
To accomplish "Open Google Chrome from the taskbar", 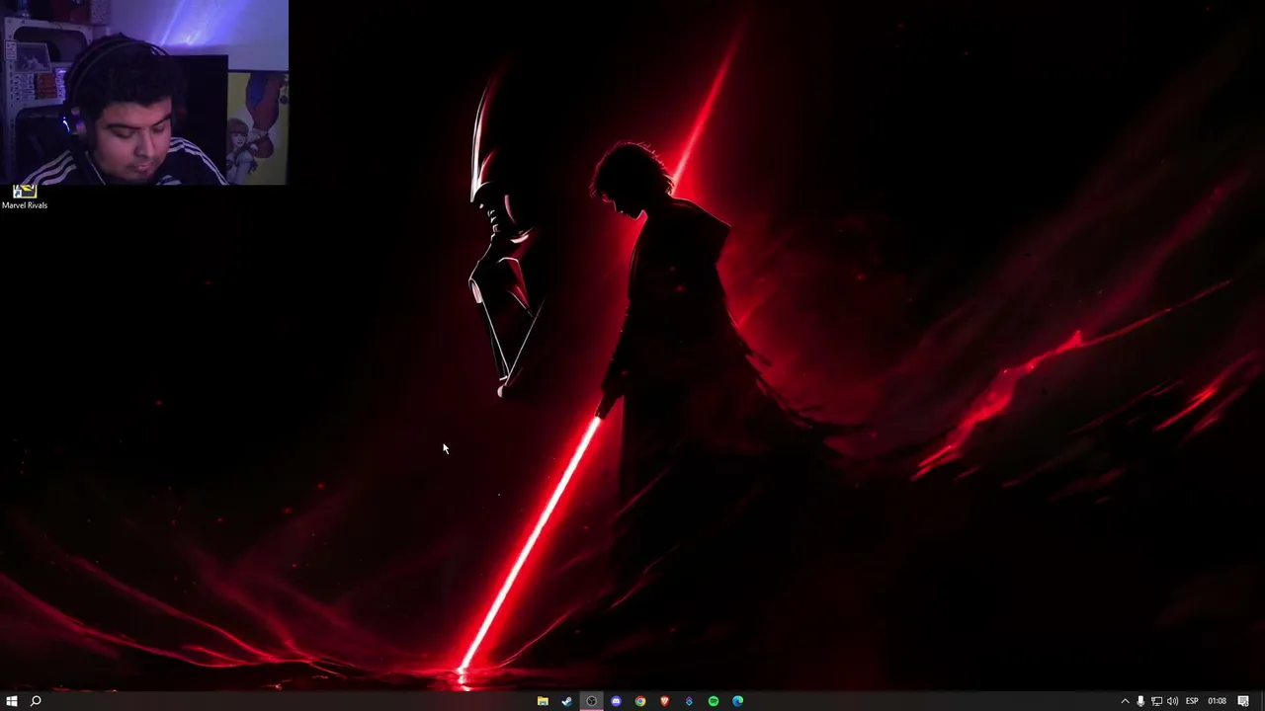I will pyautogui.click(x=640, y=701).
